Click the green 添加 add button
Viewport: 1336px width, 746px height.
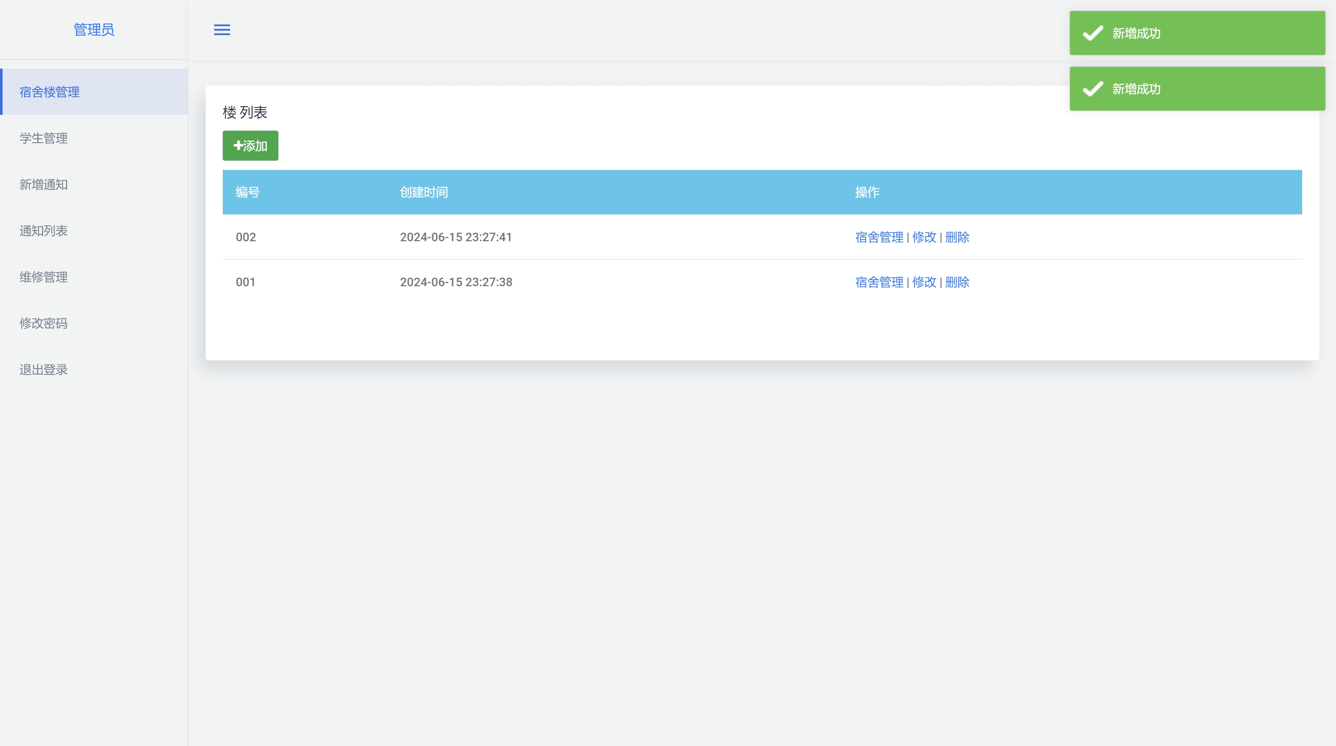[251, 146]
